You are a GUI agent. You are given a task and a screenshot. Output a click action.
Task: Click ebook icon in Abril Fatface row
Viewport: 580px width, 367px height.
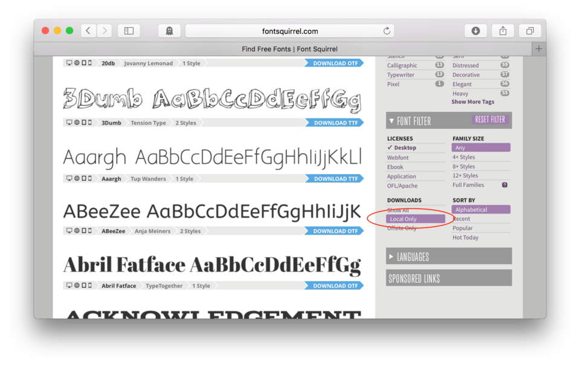pos(84,285)
